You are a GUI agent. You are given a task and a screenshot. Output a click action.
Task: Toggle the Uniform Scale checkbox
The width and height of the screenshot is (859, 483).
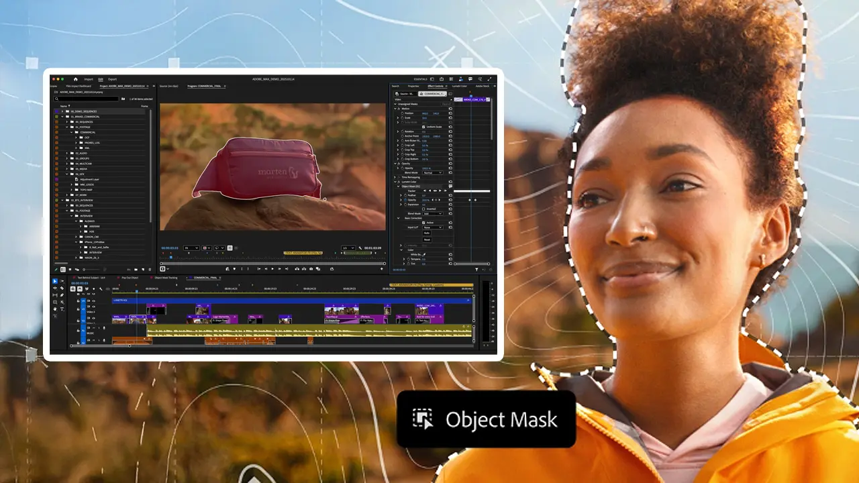click(x=423, y=127)
